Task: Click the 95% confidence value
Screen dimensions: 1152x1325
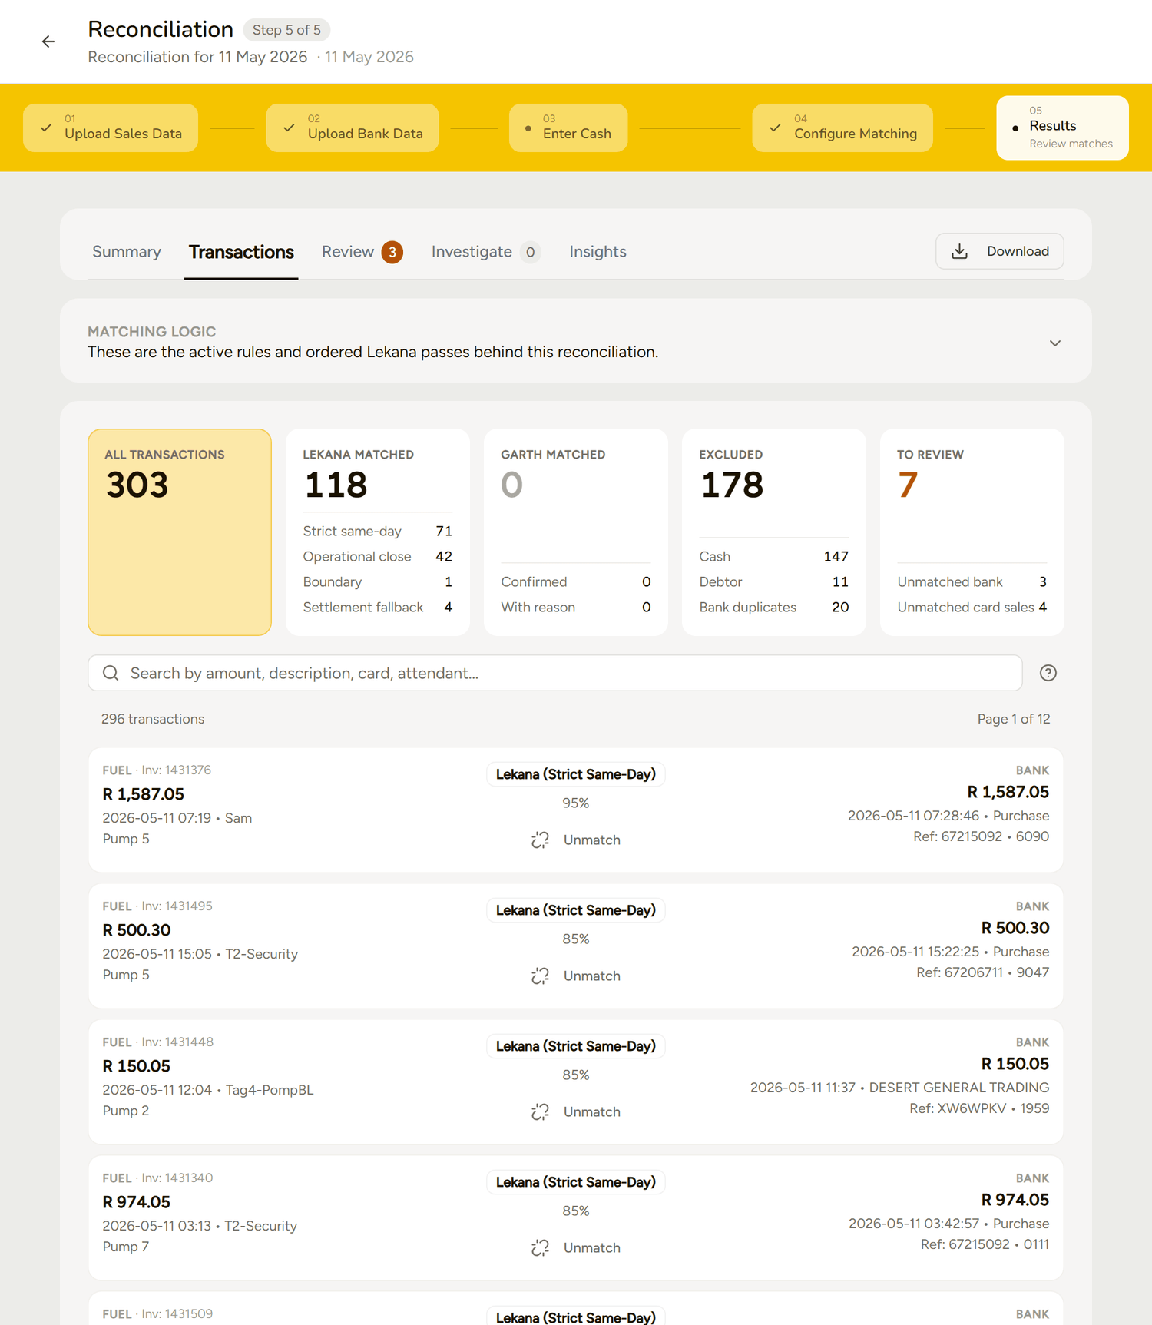Action: [576, 803]
